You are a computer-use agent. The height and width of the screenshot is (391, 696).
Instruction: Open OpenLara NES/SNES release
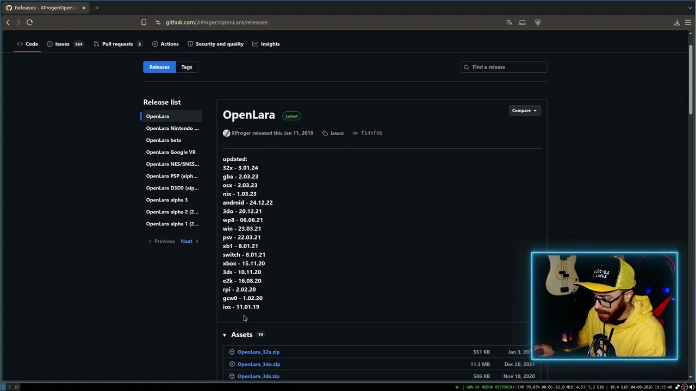click(172, 164)
